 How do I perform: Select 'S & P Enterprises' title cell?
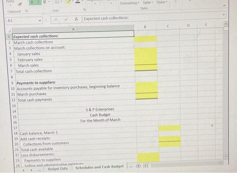[100, 109]
